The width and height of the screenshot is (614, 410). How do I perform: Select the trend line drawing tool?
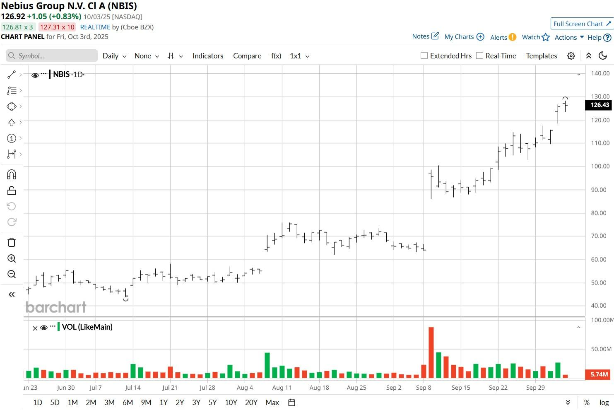coord(12,75)
